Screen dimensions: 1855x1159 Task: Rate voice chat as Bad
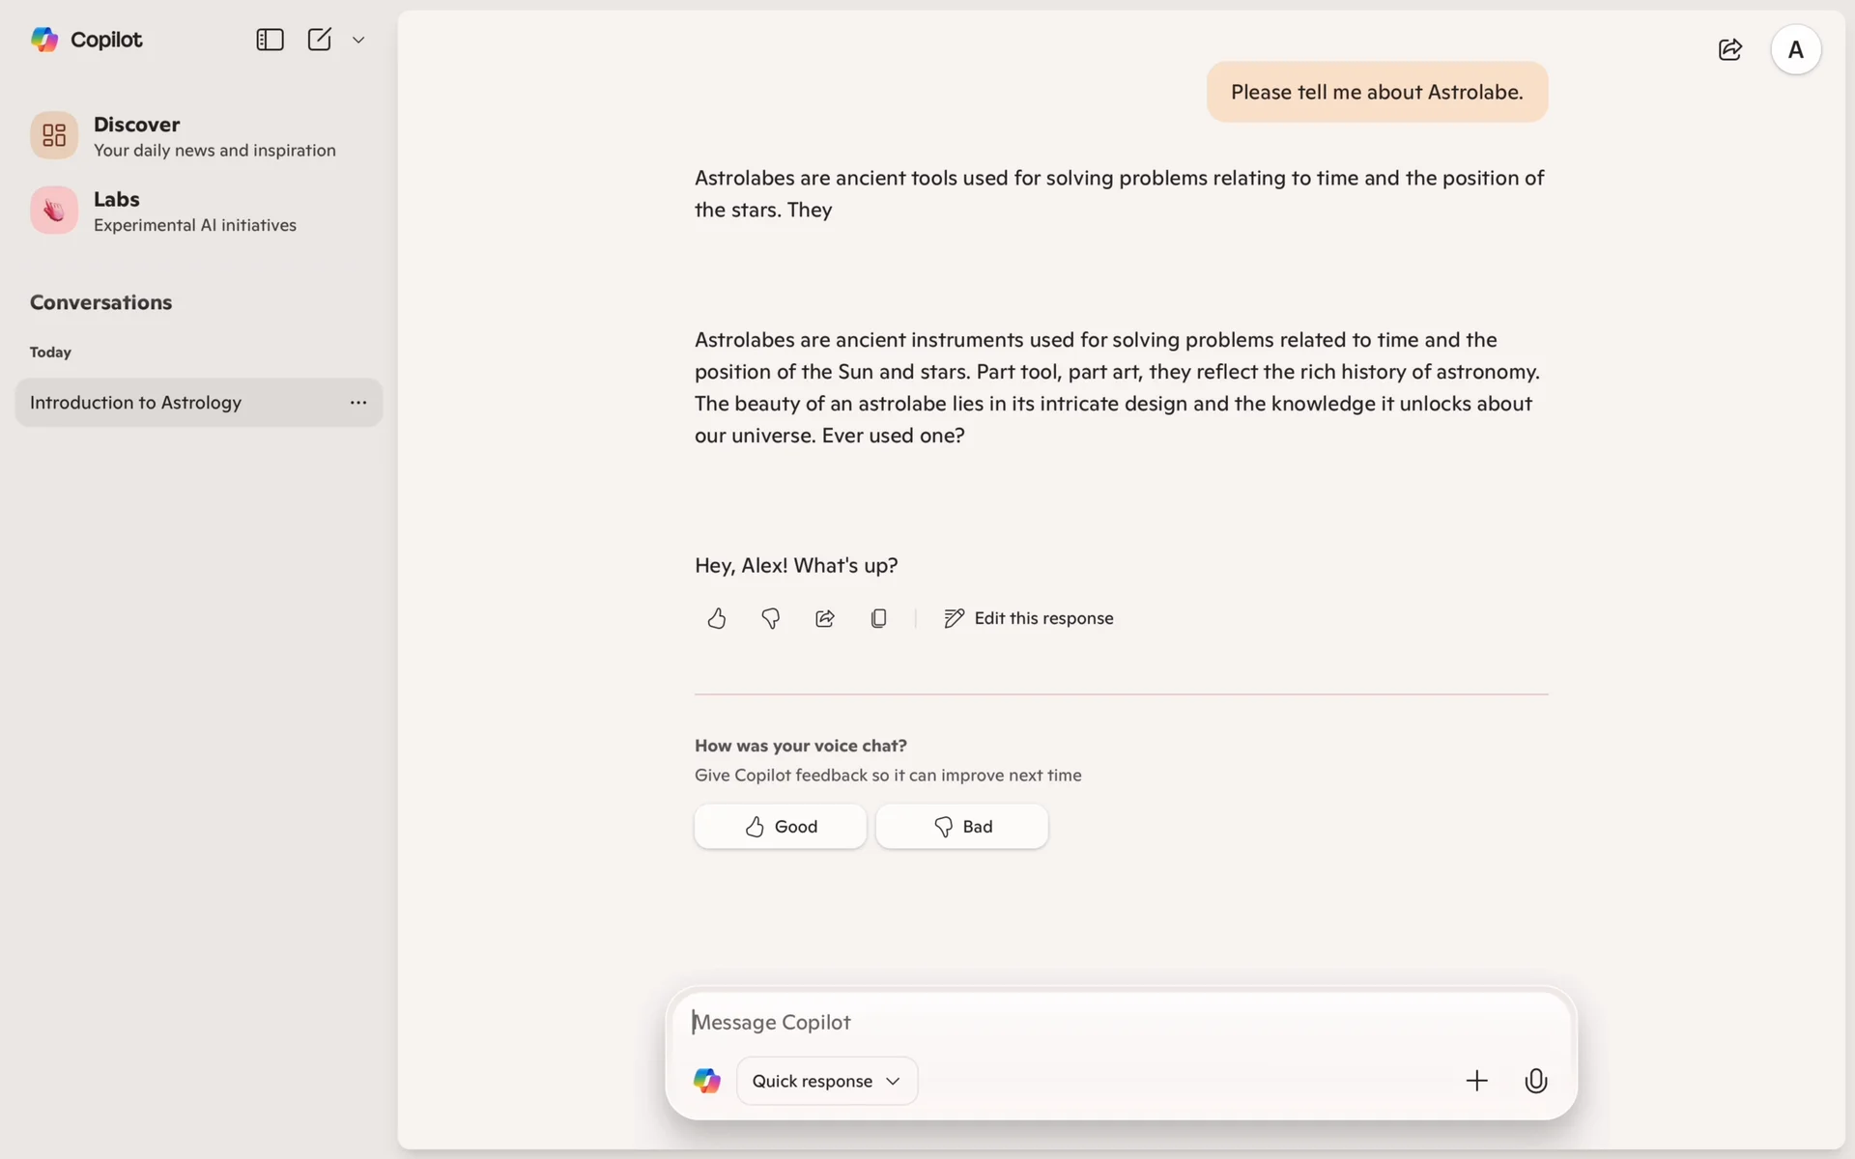coord(961,827)
